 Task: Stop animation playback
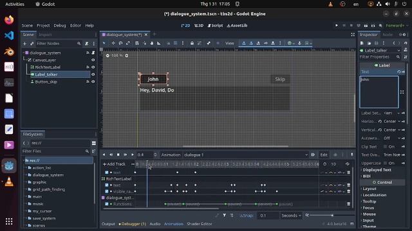(x=118, y=155)
